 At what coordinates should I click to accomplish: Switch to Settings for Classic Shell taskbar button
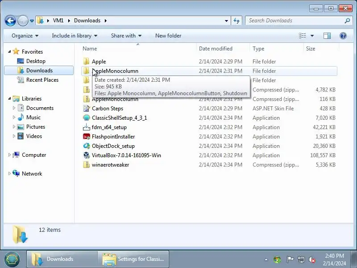pyautogui.click(x=133, y=259)
